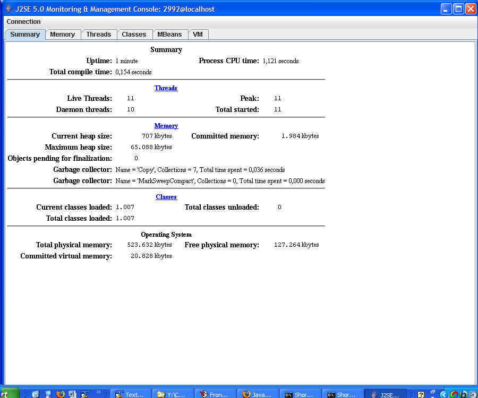
Task: Click committed memory '1.984 kbytes'
Action: 300,136
